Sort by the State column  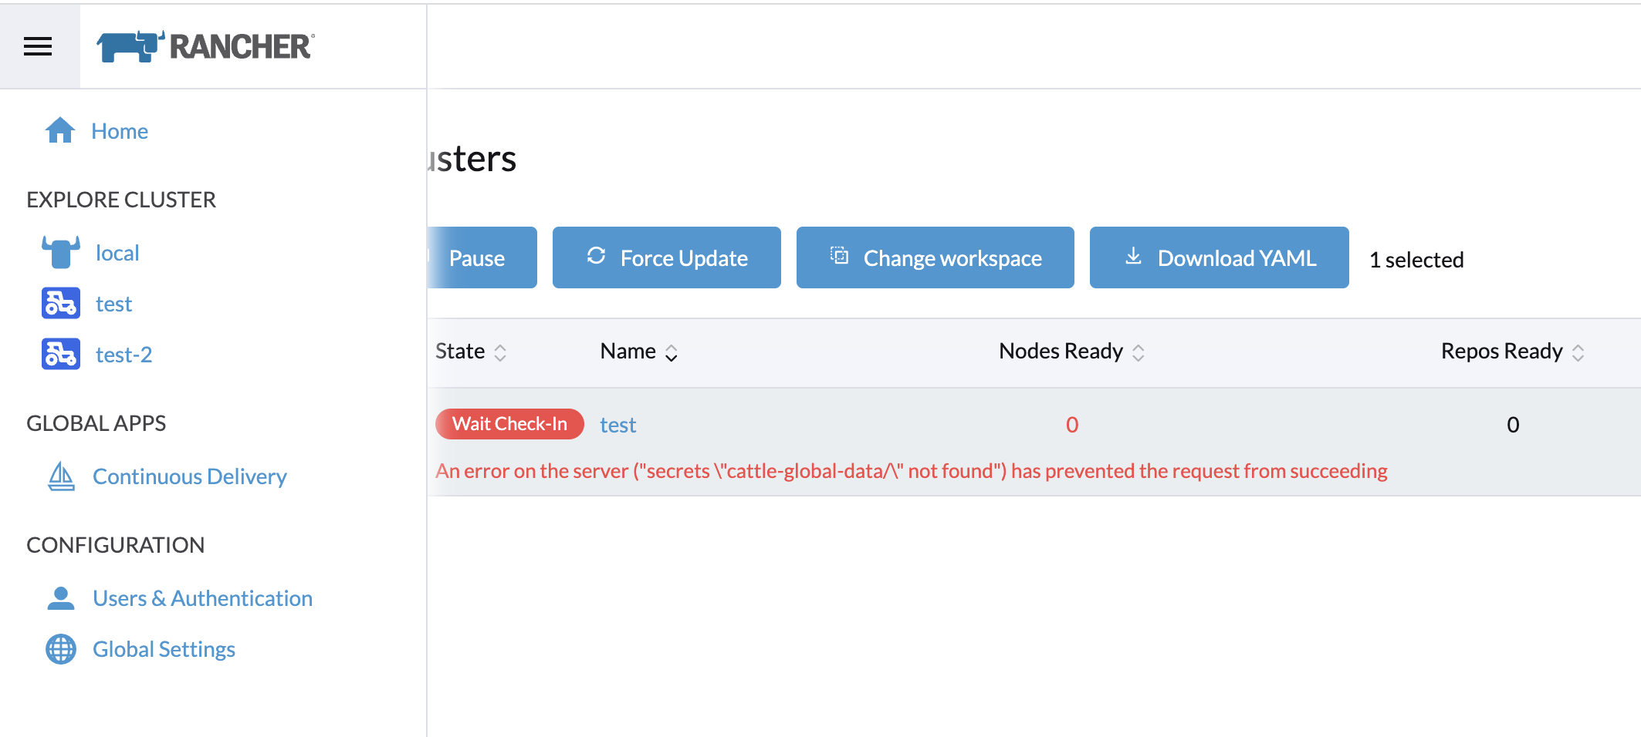pyautogui.click(x=471, y=352)
